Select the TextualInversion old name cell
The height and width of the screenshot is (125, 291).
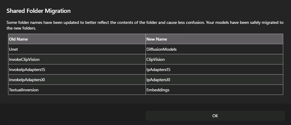(x=24, y=90)
